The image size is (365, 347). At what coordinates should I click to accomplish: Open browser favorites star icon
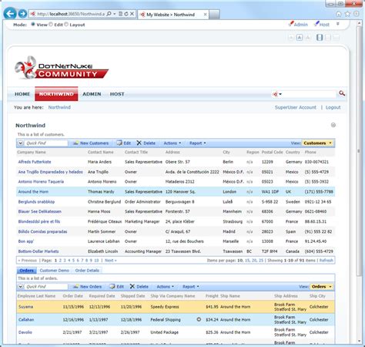(x=347, y=14)
